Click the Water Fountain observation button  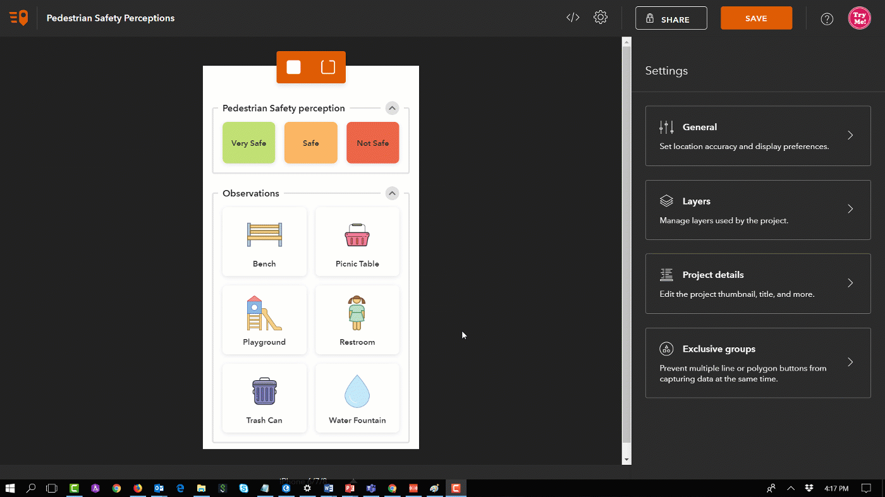(357, 398)
